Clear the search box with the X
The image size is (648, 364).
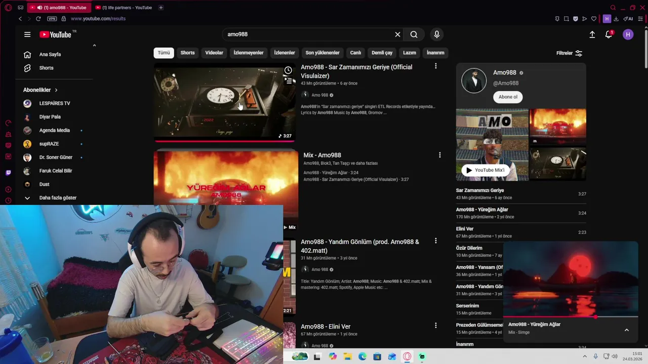tap(397, 34)
